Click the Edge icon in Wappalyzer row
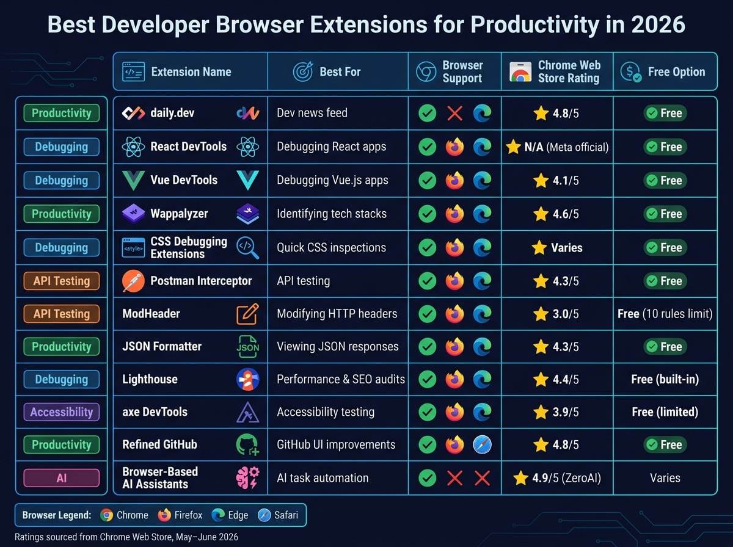733x547 pixels. coord(482,214)
